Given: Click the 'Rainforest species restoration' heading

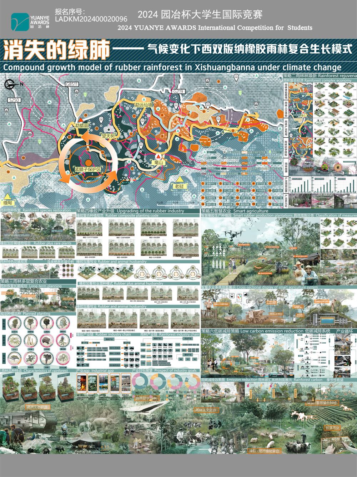Looking at the screenshot, I should [47, 211].
